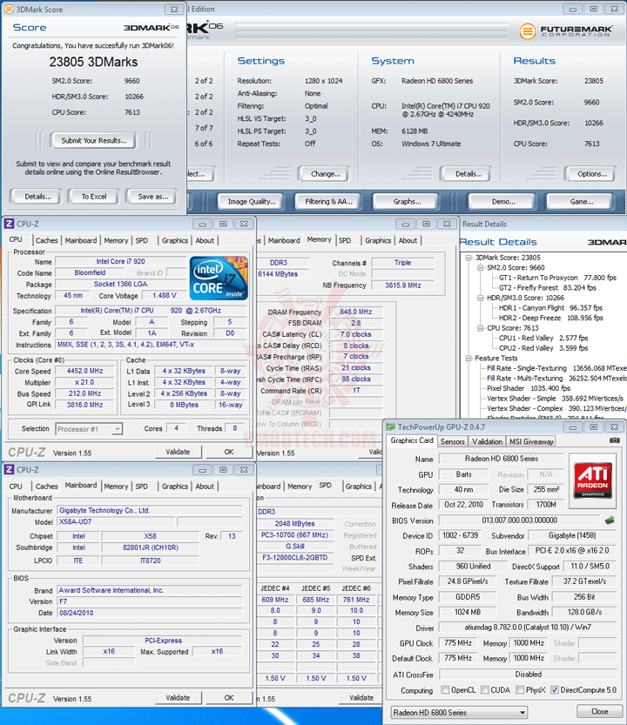Click the BIOS Version field 013.007.000.003.000000
Screen dimensions: 627x725
tap(519, 520)
